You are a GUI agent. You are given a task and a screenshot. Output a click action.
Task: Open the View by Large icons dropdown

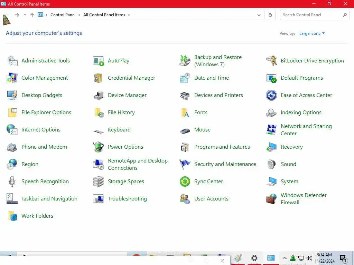[312, 33]
